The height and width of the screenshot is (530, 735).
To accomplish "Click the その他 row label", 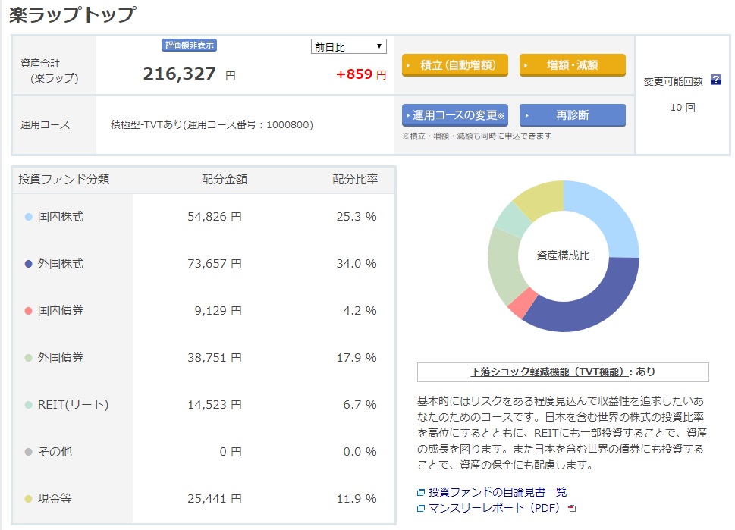I will click(x=55, y=451).
